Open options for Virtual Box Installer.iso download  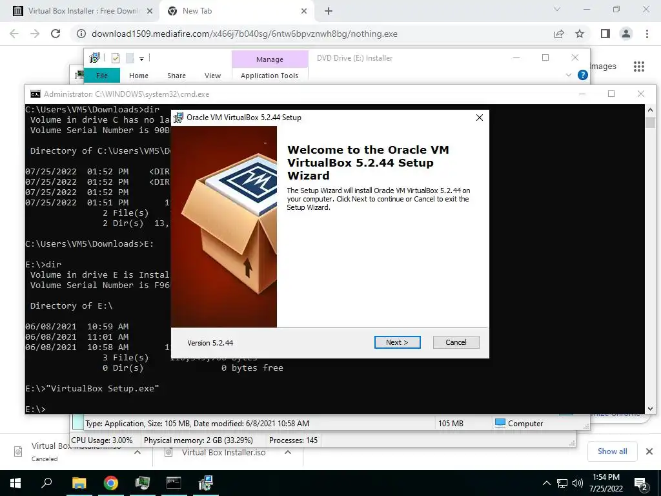pos(288,452)
